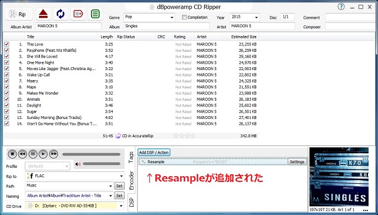This screenshot has width=378, height=215.
Task: Uncheck track 1 This Love
Action: tap(6, 44)
